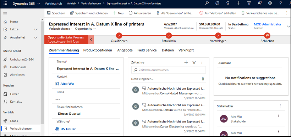
Task: Close opportunity as Gewonnen
Action: click(175, 13)
